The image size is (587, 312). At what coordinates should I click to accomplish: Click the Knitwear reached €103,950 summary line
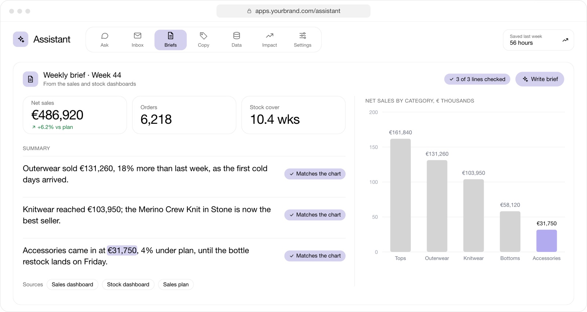point(147,215)
